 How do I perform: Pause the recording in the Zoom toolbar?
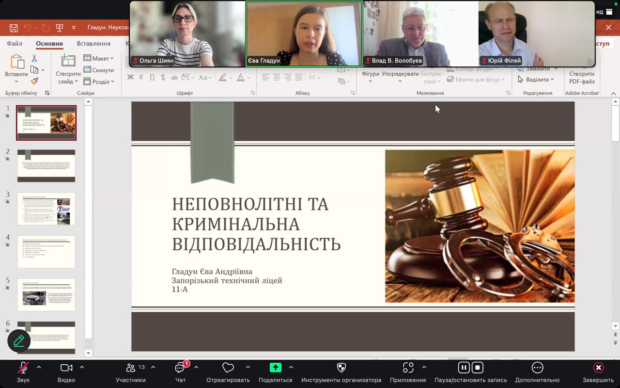[x=464, y=368]
